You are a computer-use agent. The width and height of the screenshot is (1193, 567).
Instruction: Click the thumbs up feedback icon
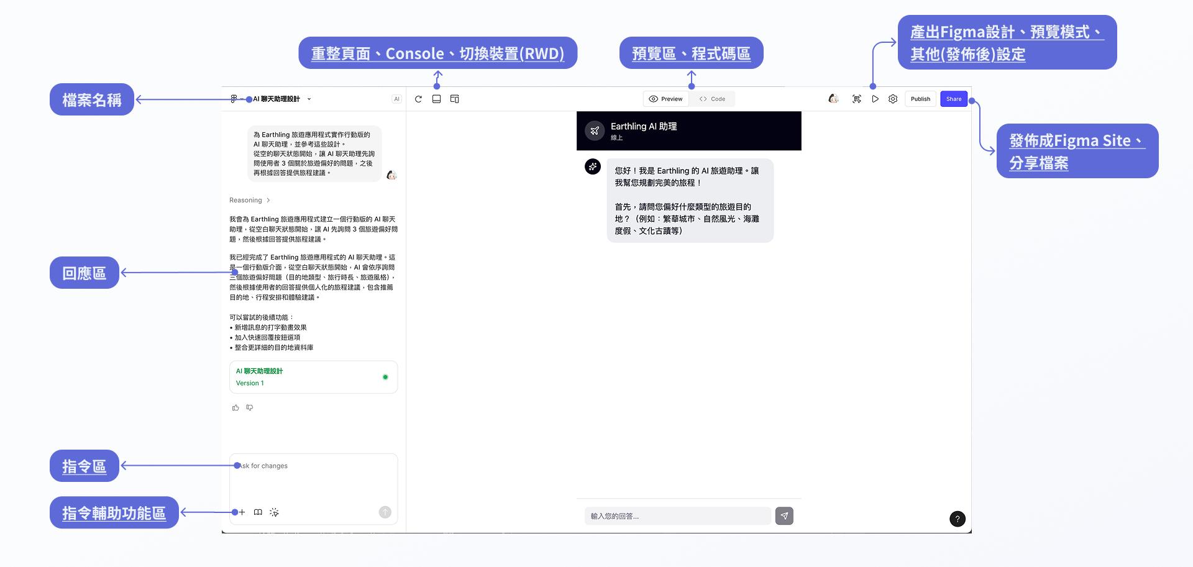click(x=235, y=408)
